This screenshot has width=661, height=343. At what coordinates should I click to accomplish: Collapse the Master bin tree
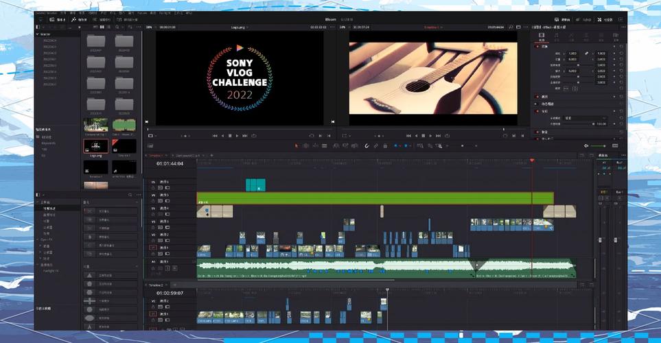pyautogui.click(x=38, y=34)
